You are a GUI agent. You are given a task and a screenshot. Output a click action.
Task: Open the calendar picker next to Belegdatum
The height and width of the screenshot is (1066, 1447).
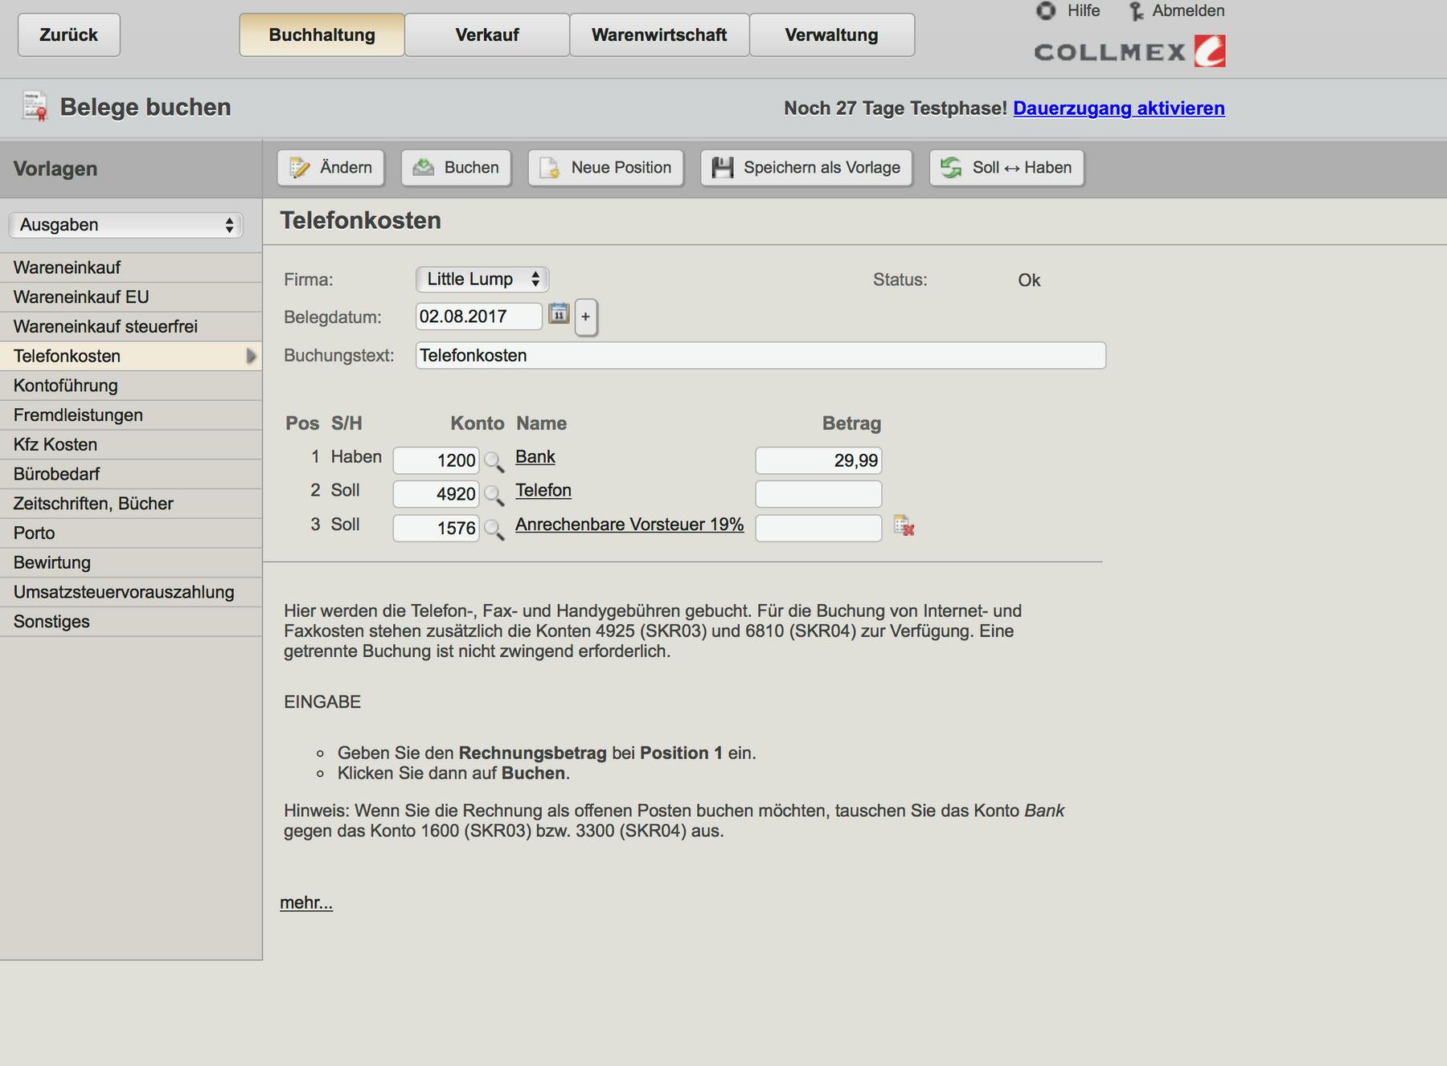[x=559, y=314]
